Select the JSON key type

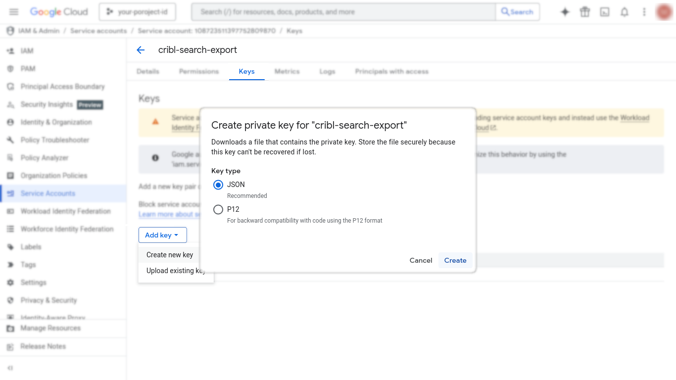click(x=218, y=185)
